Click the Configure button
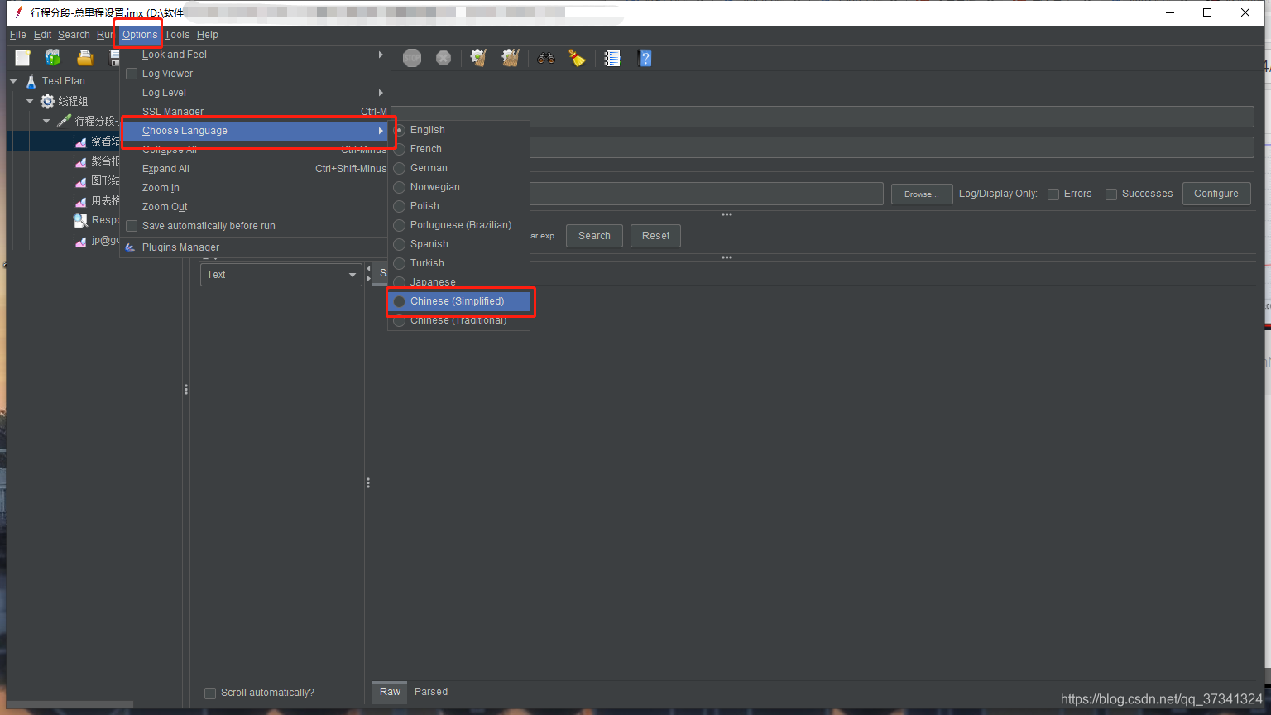1271x715 pixels. click(x=1216, y=194)
